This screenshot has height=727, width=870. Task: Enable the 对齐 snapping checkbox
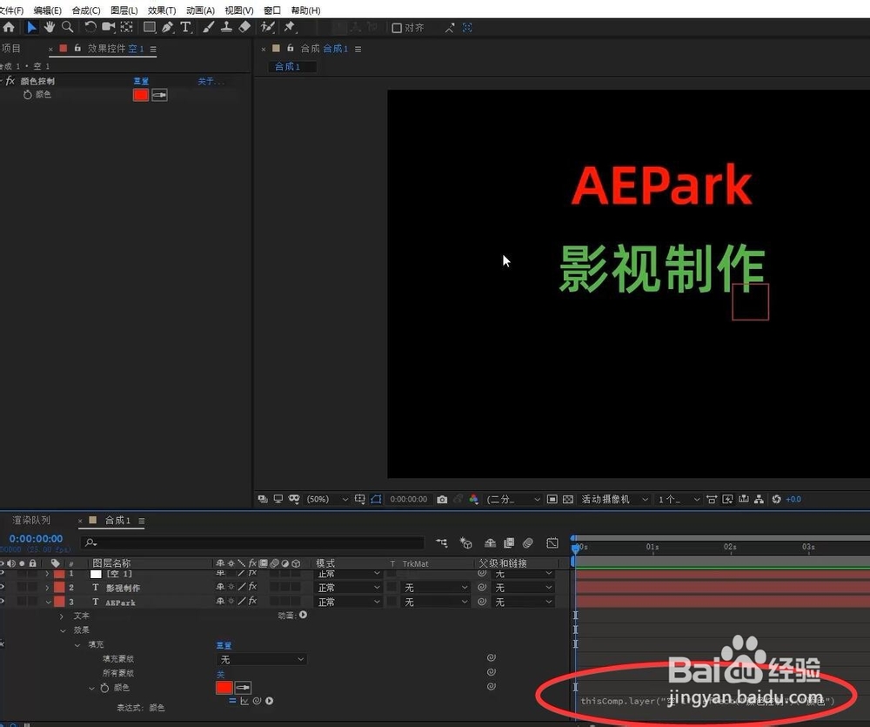point(397,28)
